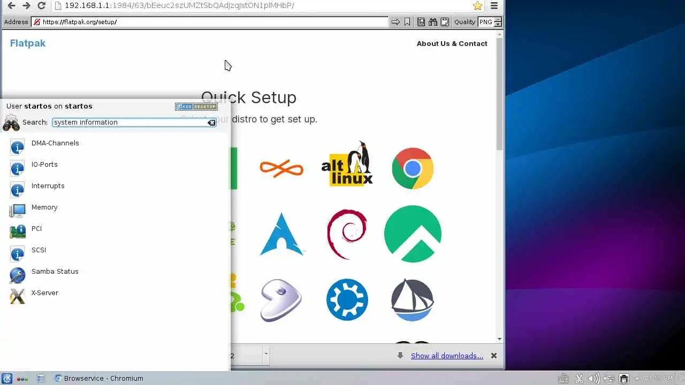Open the KDE application launcher button
The width and height of the screenshot is (685, 385).
[x=7, y=378]
